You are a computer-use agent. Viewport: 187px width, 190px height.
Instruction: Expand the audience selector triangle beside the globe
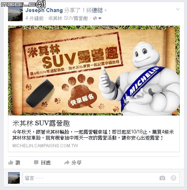point(100,19)
